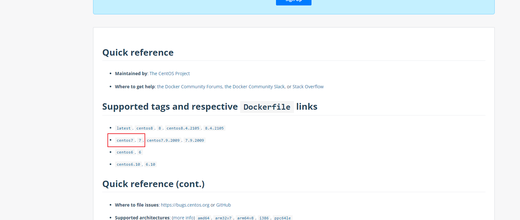This screenshot has width=520, height=220.
Task: Open the 6 tag link
Action: pos(140,152)
